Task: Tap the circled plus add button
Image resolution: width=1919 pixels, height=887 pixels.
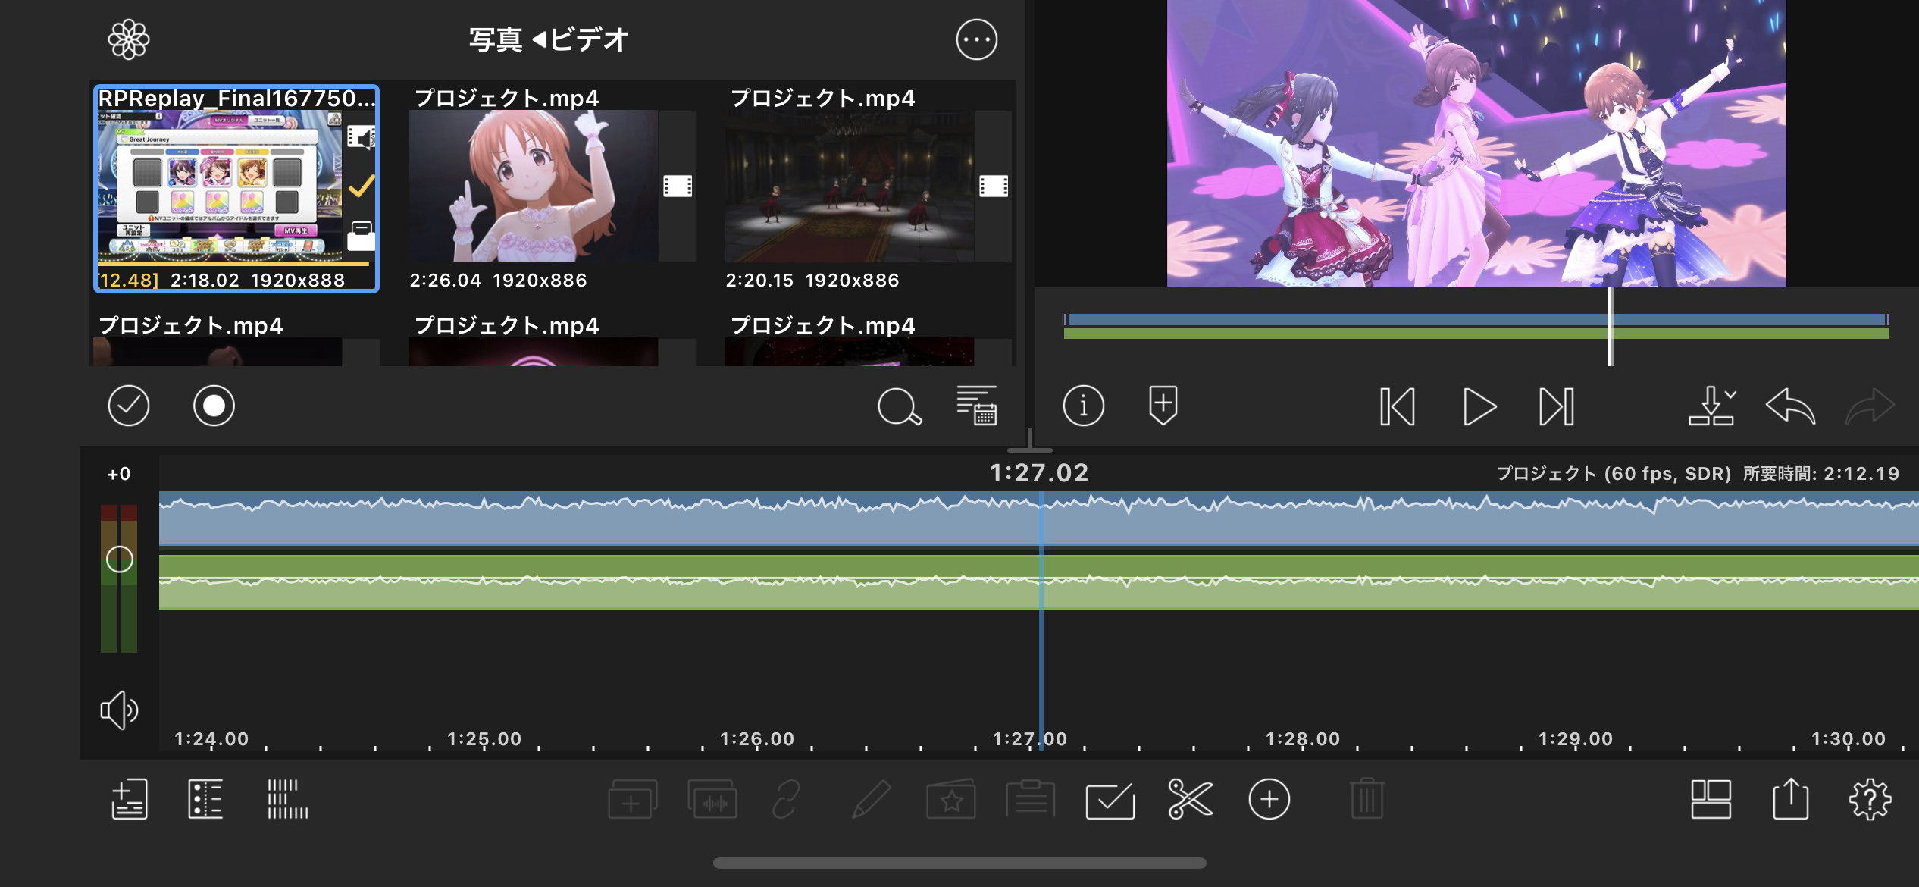Action: click(1269, 799)
